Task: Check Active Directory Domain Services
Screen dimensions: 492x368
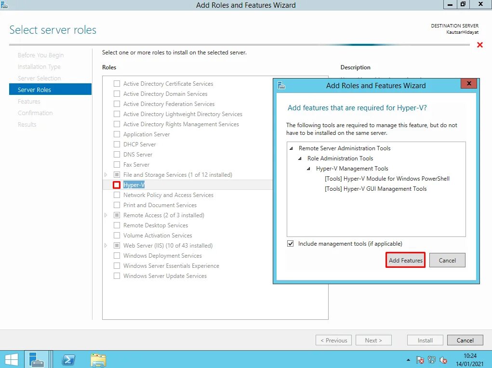Action: coord(117,94)
